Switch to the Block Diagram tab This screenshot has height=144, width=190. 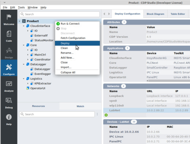point(155,14)
